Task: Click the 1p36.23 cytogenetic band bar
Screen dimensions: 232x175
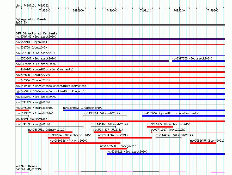Action: [120, 25]
